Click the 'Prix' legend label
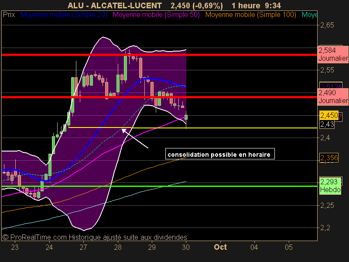 [9, 15]
